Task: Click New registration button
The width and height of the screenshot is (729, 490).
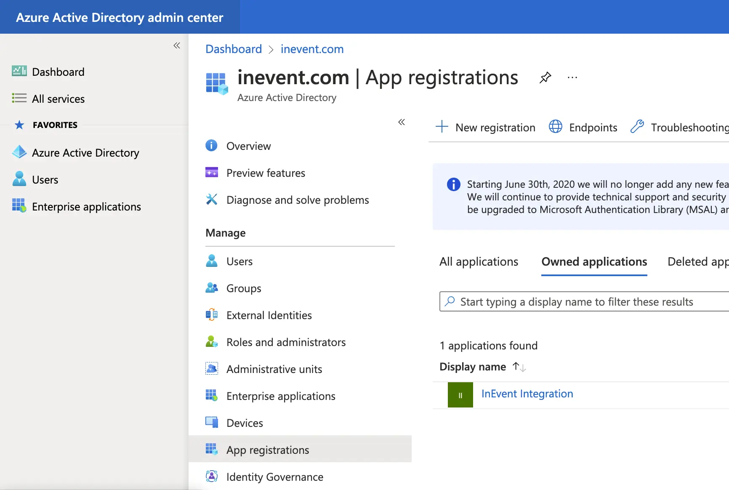Action: (x=485, y=127)
